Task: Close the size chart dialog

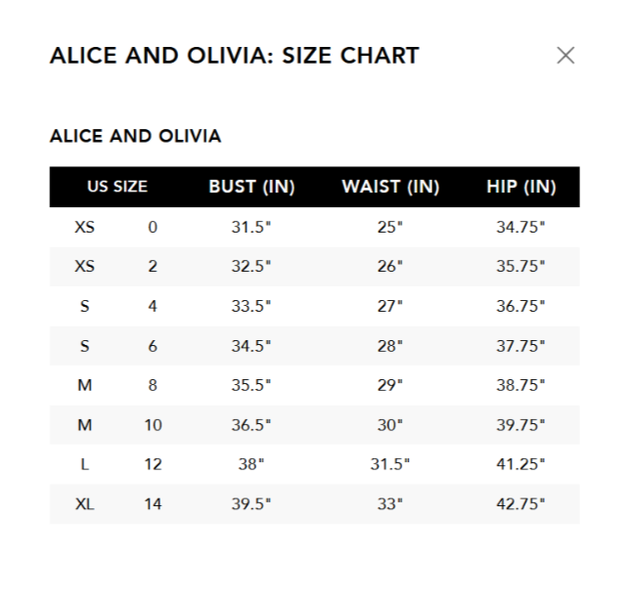Action: pyautogui.click(x=564, y=56)
